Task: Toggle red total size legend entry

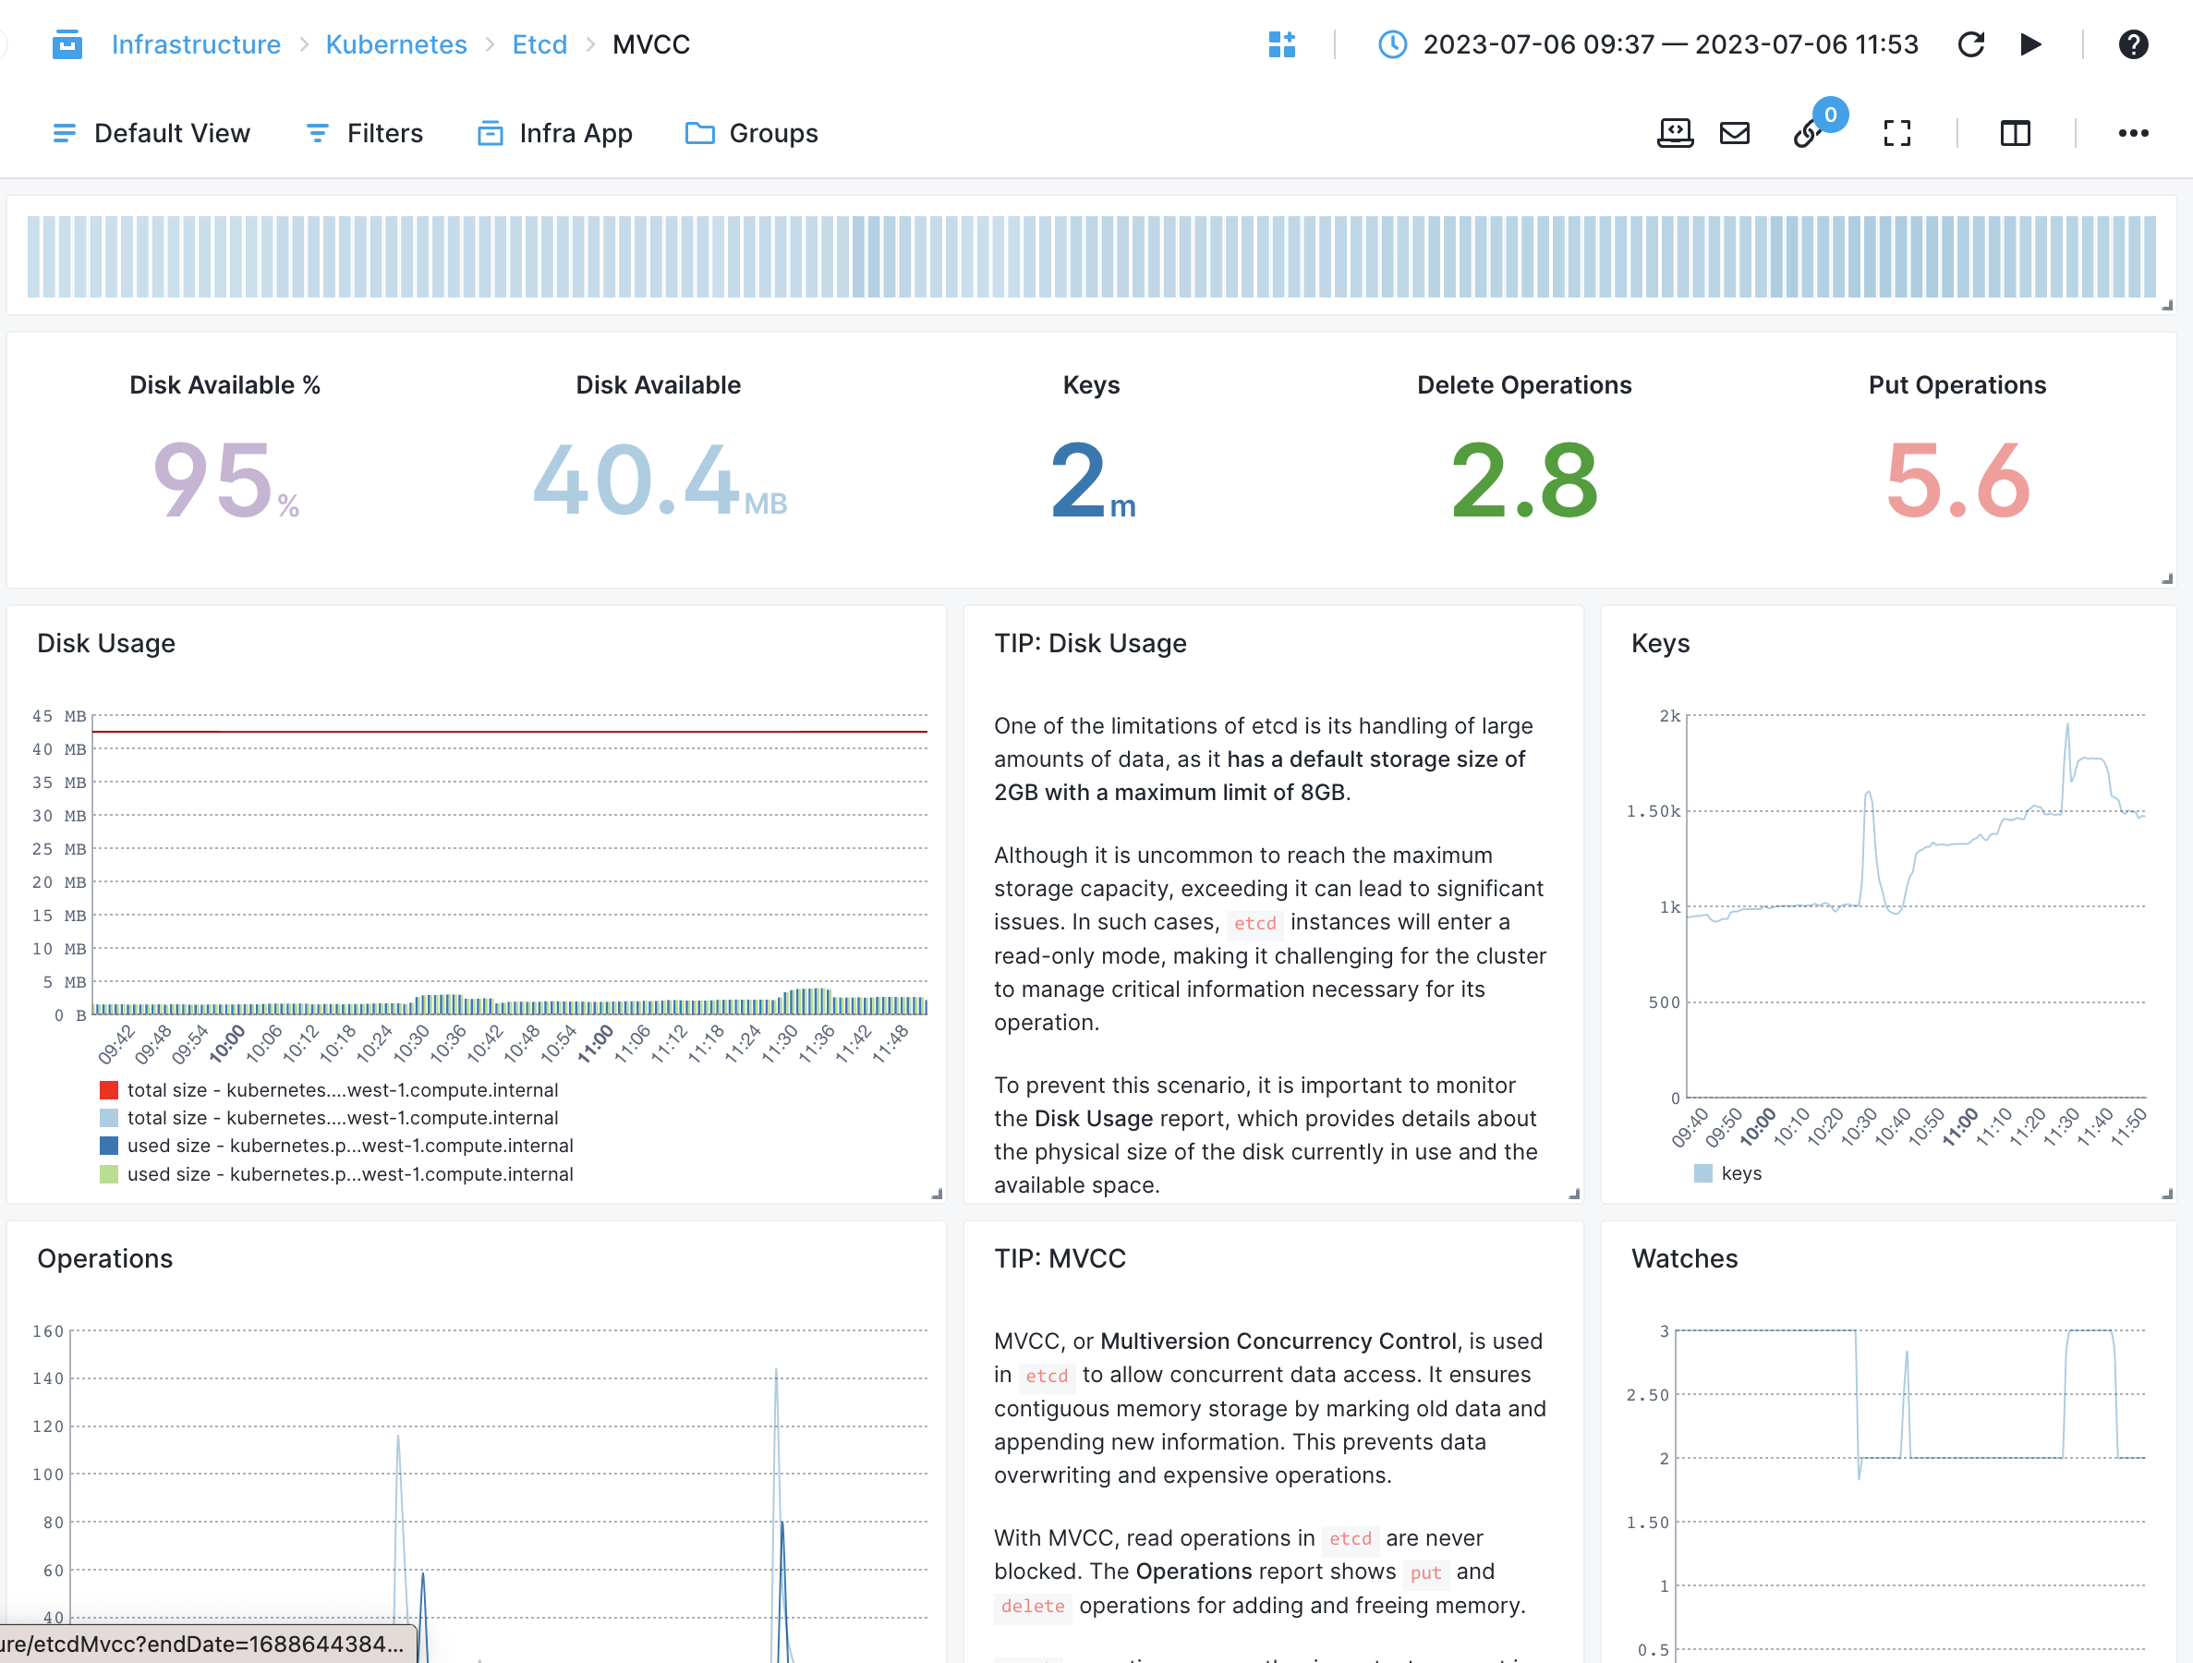Action: (x=329, y=1090)
